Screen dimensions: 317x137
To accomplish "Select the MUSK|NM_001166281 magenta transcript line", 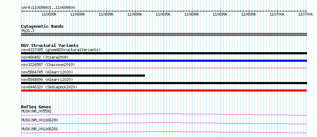I will [164, 132].
